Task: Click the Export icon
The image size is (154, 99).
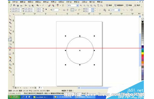Action: click(53, 5)
